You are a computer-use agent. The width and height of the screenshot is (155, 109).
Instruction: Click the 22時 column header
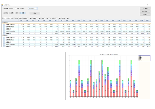pyautogui.click(x=147, y=21)
